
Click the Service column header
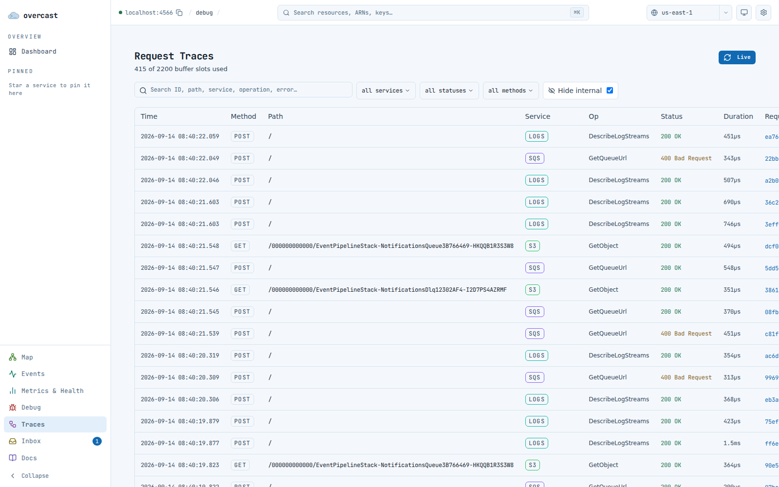538,116
